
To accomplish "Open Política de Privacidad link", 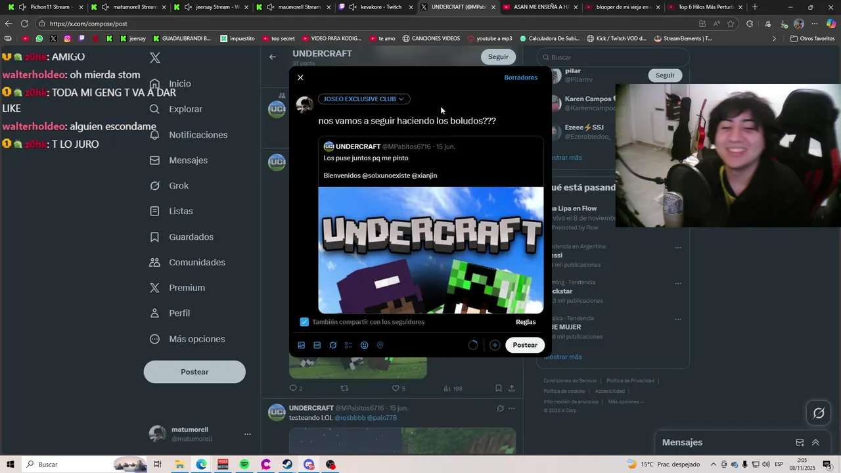I will tap(630, 381).
